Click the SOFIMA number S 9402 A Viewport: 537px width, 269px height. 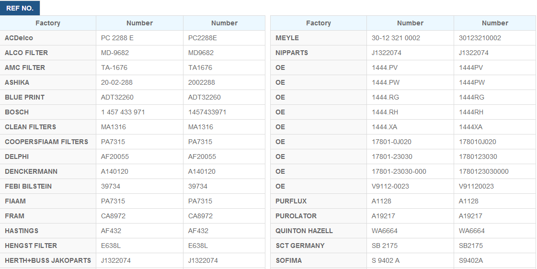point(385,260)
